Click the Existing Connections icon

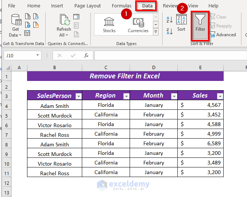(36, 25)
